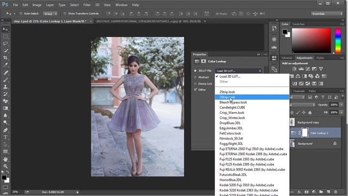The image size is (348, 196).
Task: Open the File menu
Action: click(15, 5)
